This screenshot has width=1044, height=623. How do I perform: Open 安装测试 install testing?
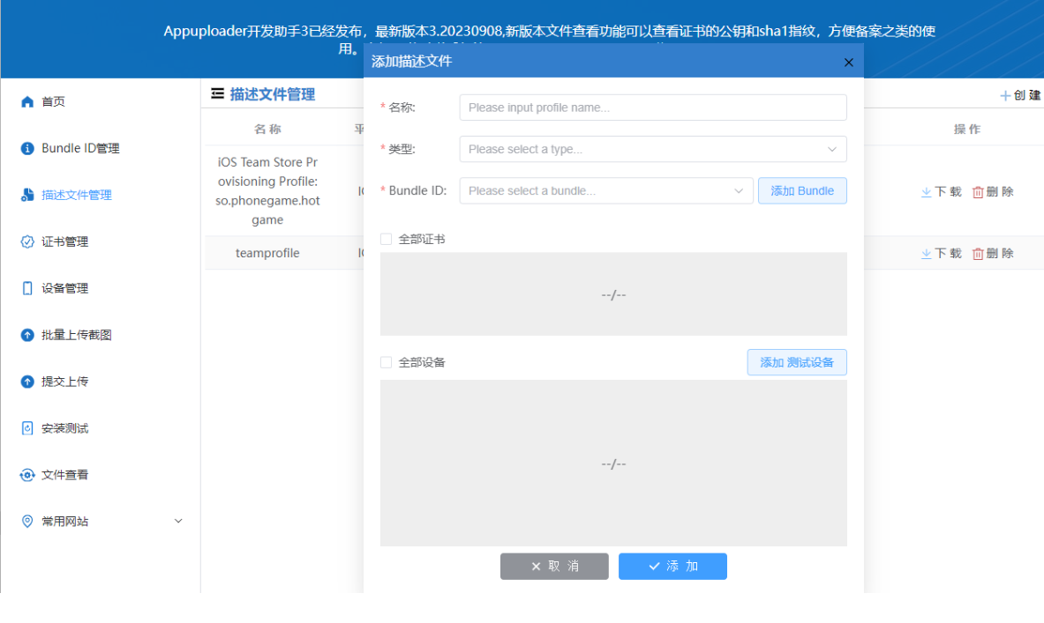coord(62,427)
